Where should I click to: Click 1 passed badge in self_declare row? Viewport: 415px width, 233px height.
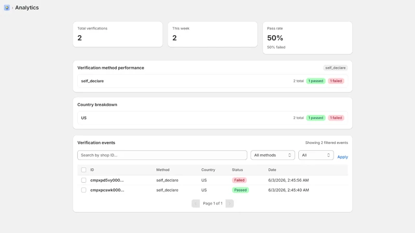(316, 81)
